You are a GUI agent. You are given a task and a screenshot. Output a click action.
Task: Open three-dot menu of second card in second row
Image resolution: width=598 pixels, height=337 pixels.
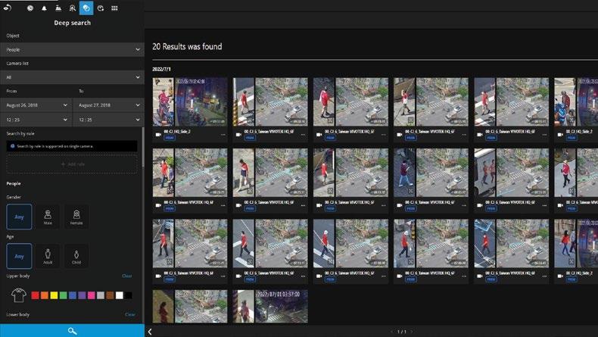(303, 205)
